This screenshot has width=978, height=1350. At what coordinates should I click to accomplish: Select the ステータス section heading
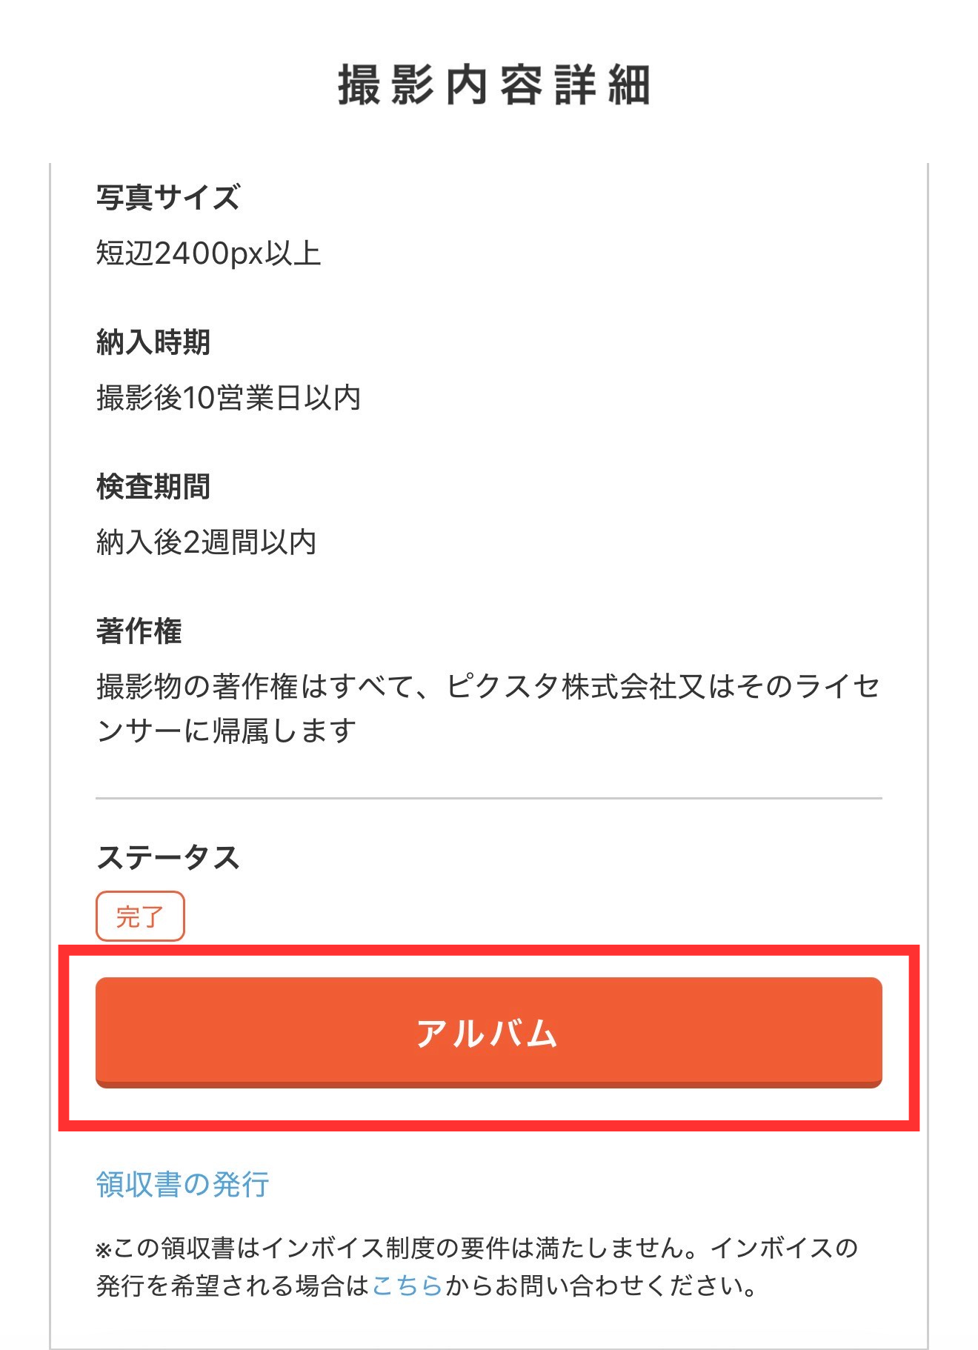point(168,856)
